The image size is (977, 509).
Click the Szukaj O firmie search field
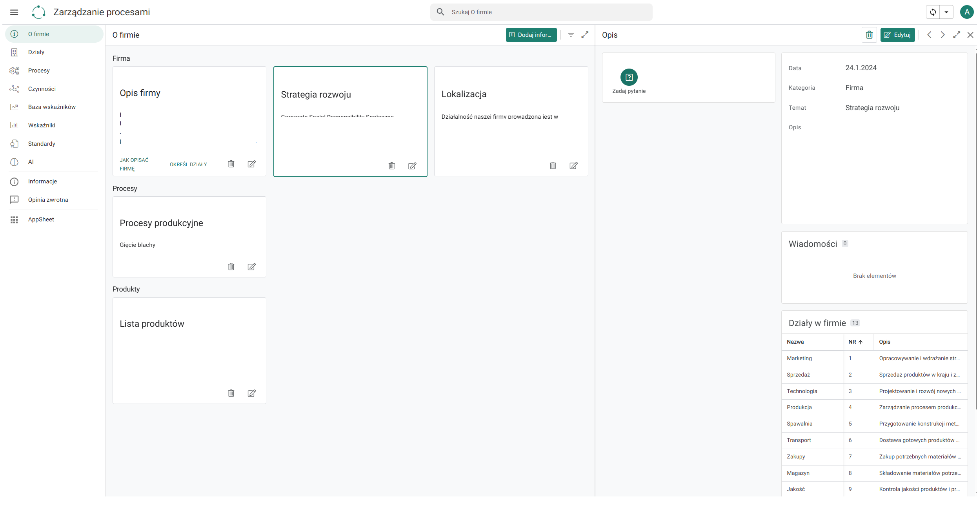[x=541, y=12]
